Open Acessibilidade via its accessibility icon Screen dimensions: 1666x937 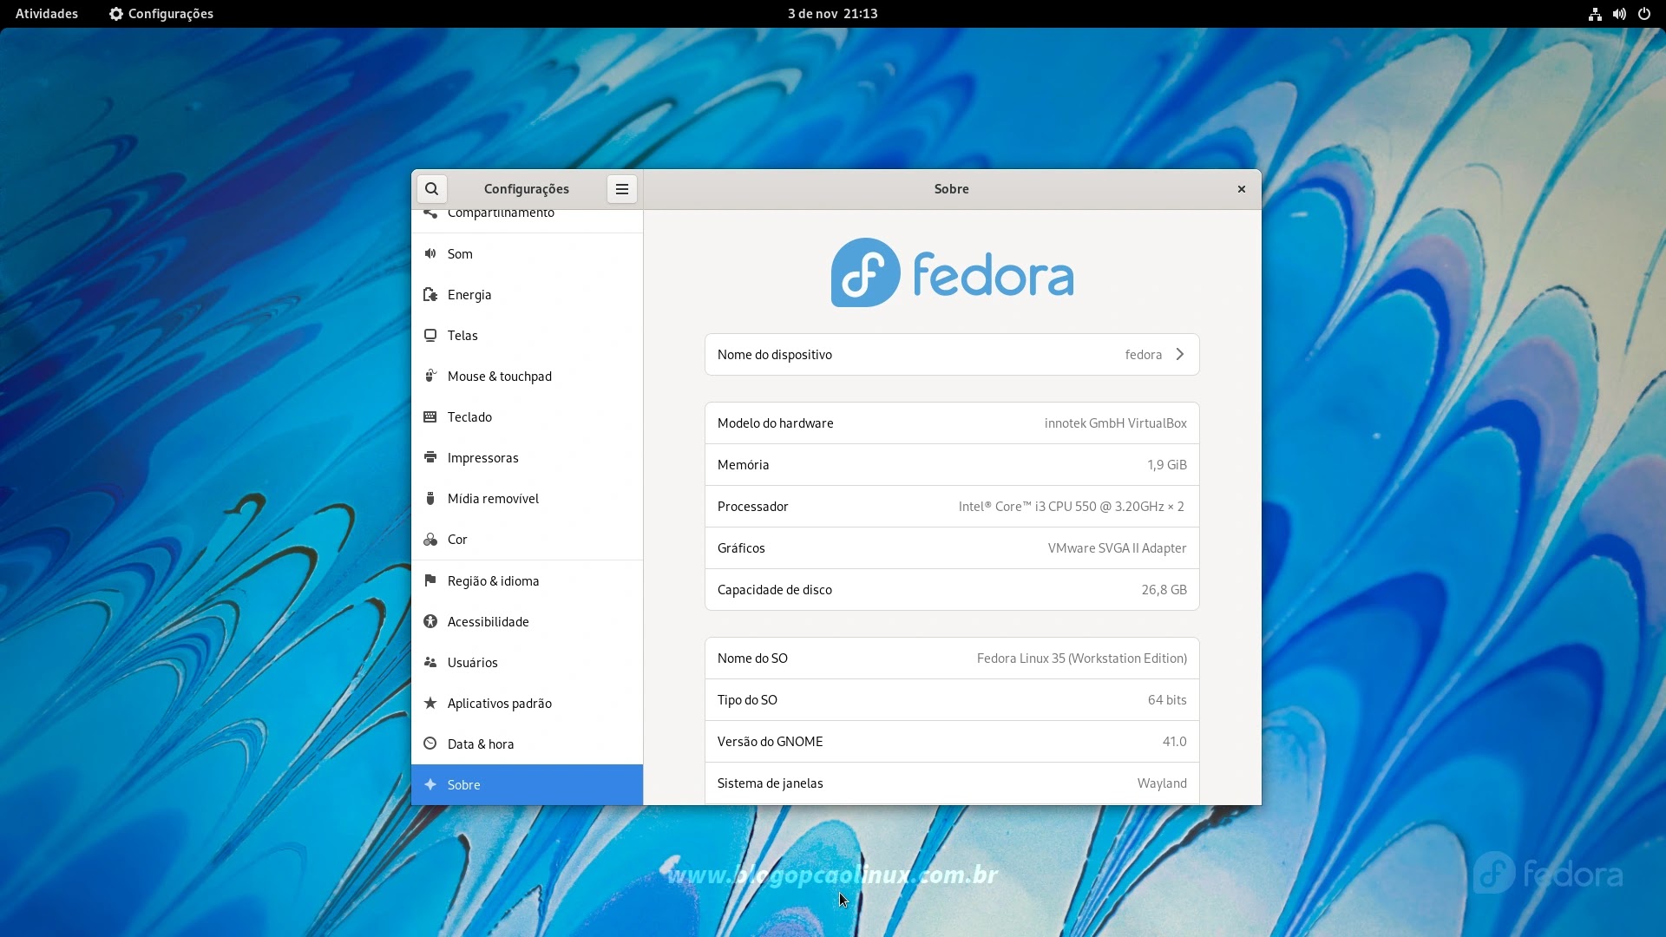coord(431,621)
